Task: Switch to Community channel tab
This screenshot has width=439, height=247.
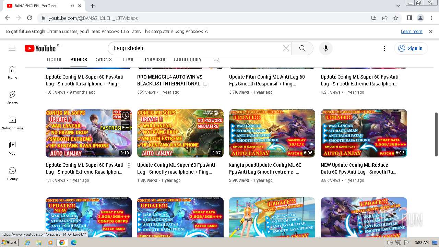Action: [x=187, y=59]
